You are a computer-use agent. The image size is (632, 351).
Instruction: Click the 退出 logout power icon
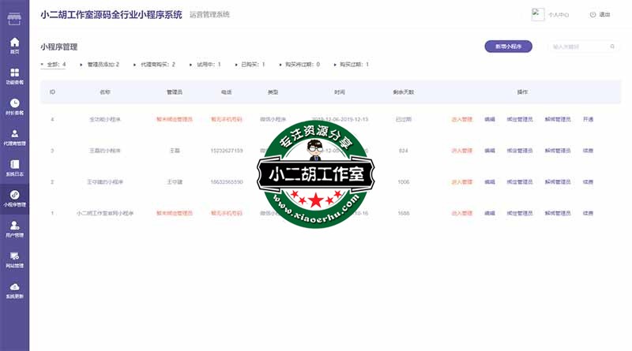pos(594,14)
